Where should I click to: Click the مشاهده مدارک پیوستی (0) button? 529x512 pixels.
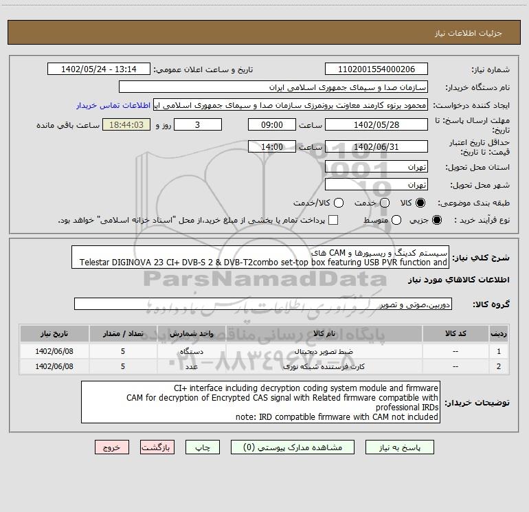pyautogui.click(x=293, y=447)
